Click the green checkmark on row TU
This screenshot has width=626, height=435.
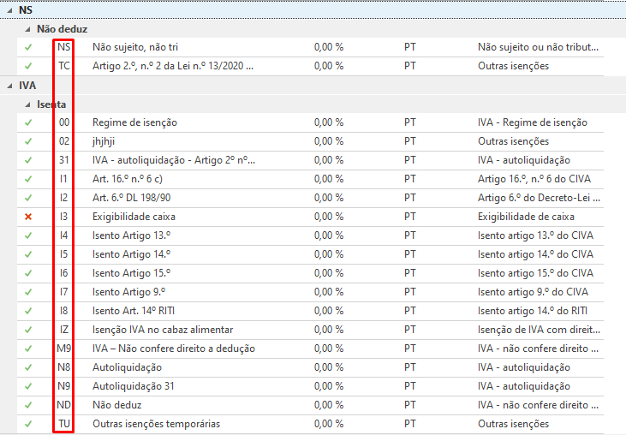[28, 424]
